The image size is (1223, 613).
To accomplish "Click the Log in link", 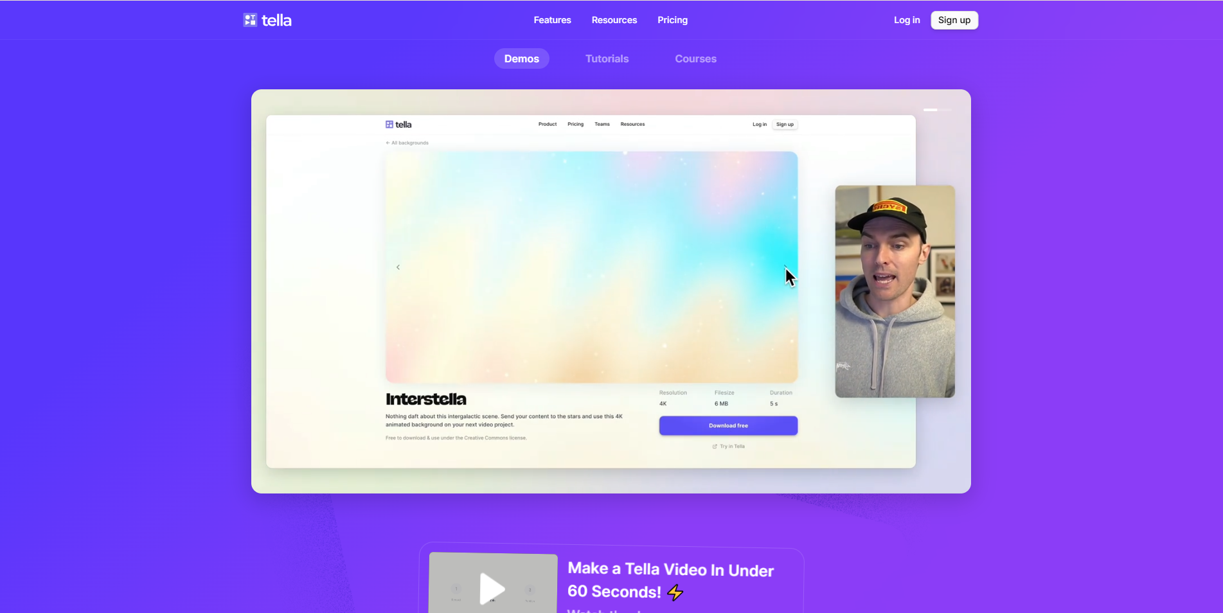I will (906, 20).
